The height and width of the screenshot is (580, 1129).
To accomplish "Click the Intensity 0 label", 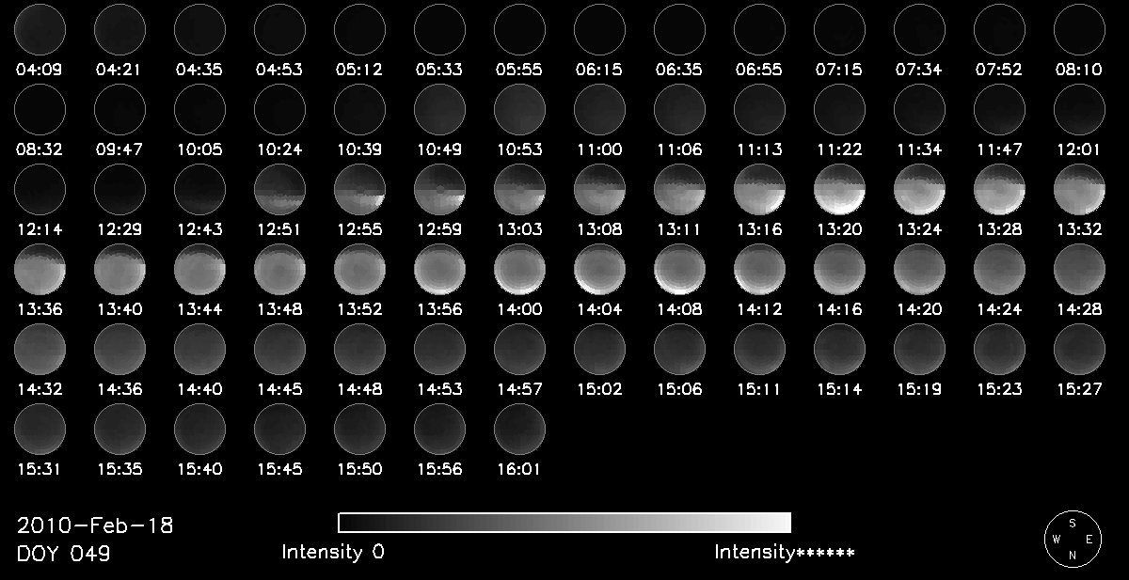I will coord(333,552).
